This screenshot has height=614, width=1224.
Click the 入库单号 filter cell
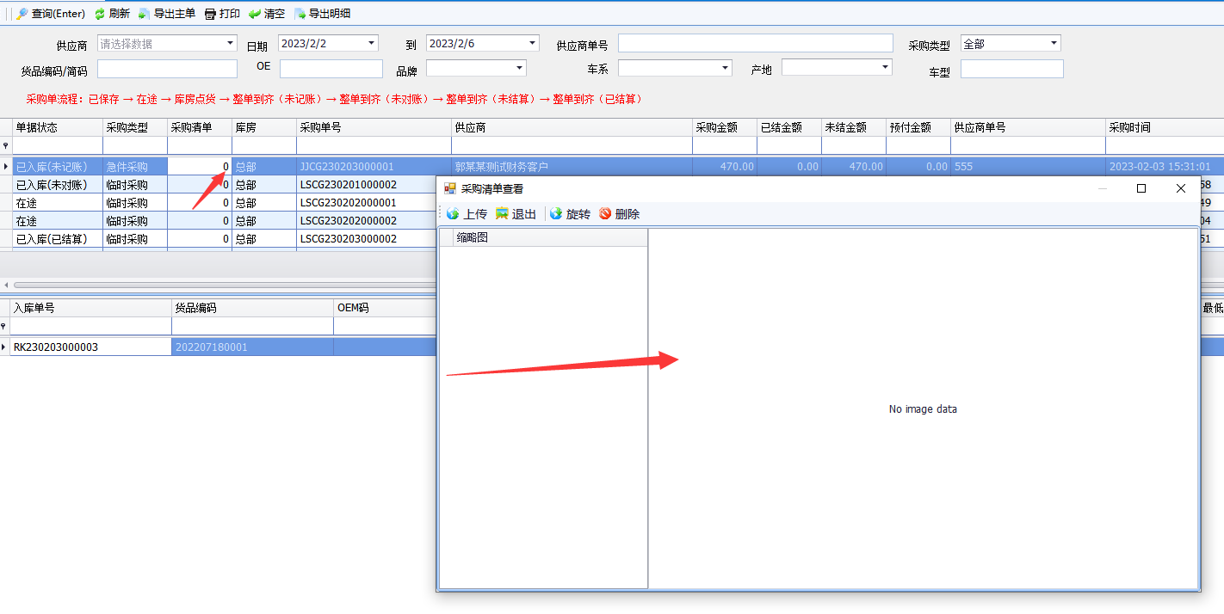tap(90, 327)
